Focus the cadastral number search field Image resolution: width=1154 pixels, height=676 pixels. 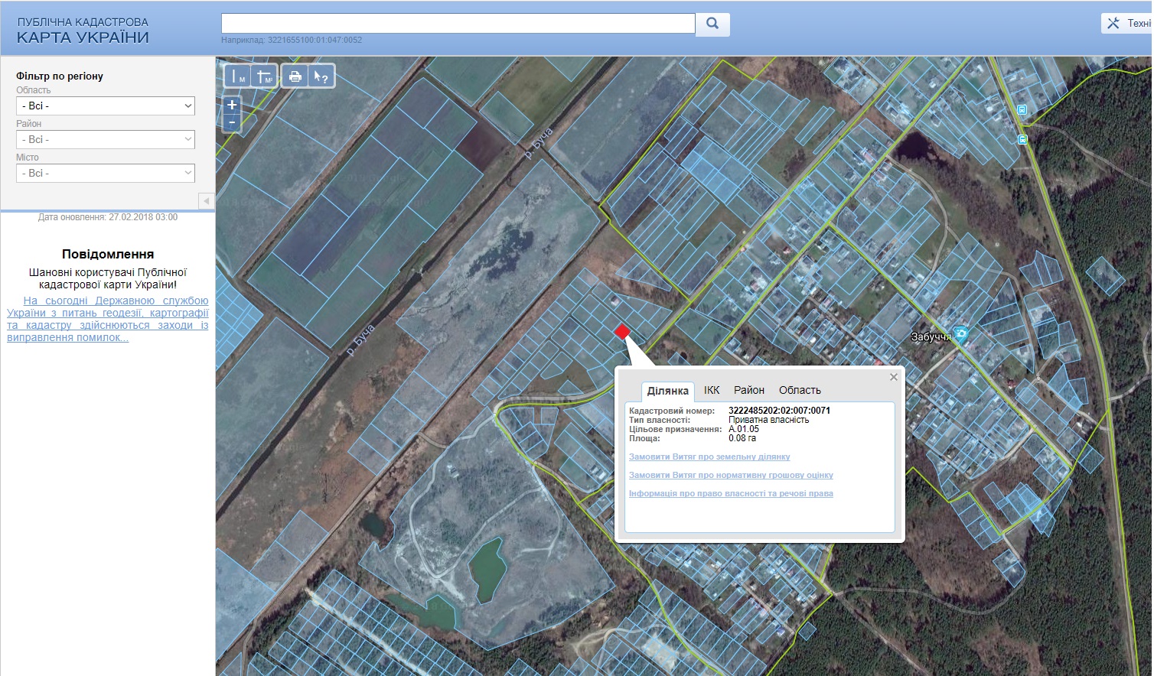(458, 23)
